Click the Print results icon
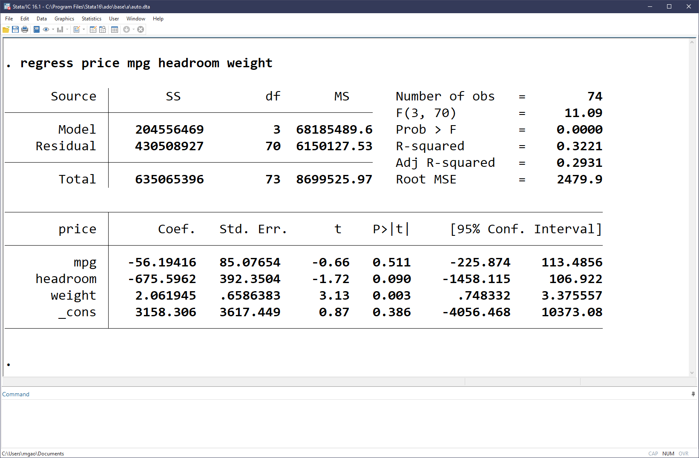Viewport: 699px width, 458px height. (x=25, y=29)
